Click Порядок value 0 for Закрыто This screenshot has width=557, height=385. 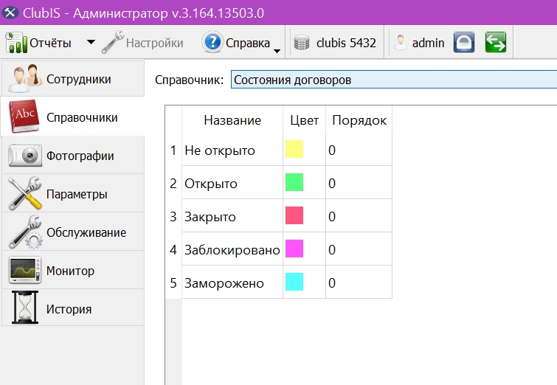[x=359, y=216]
